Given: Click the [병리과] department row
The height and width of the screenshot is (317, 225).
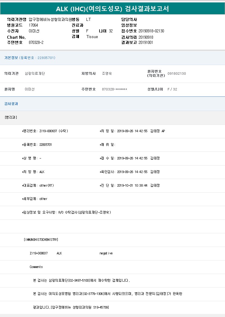Looking at the screenshot, I should tap(11, 117).
